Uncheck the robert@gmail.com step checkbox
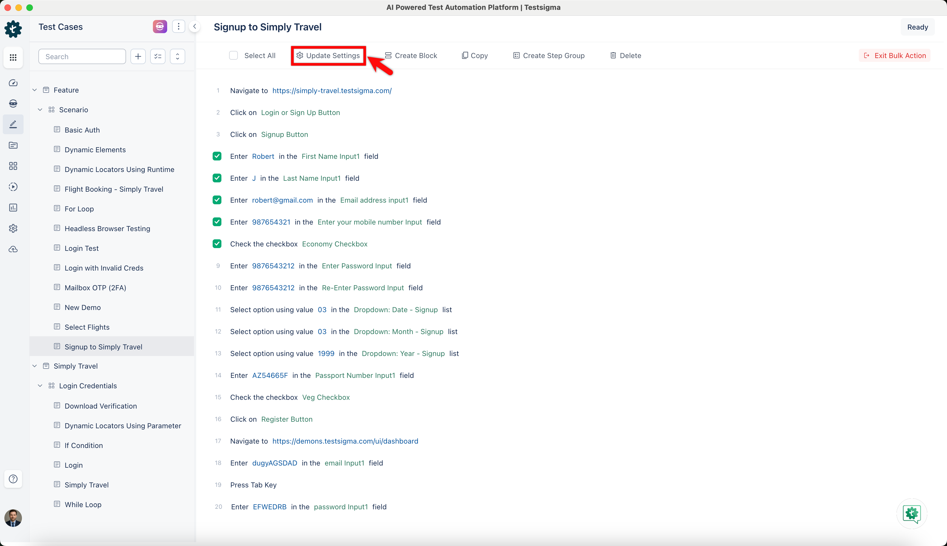The image size is (947, 546). click(x=217, y=200)
